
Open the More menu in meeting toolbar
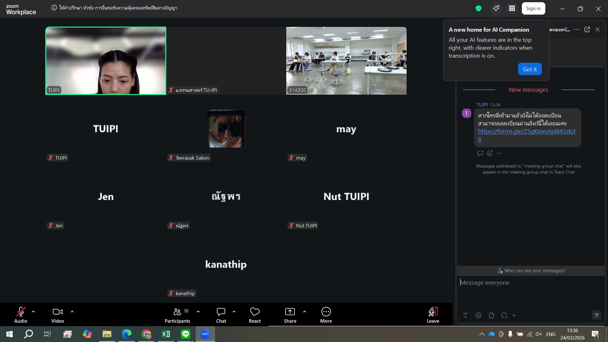click(326, 315)
